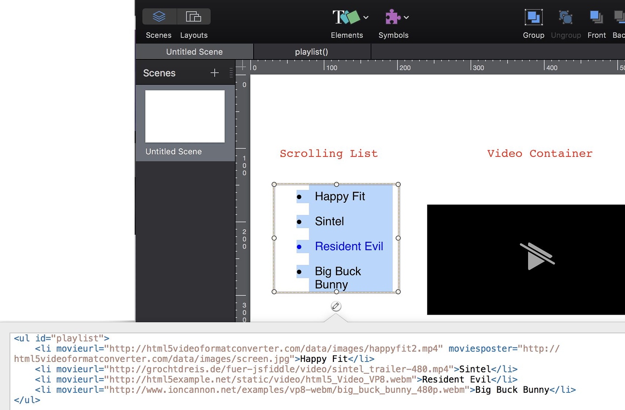
Task: Add a new scene with the plus button
Action: 214,73
